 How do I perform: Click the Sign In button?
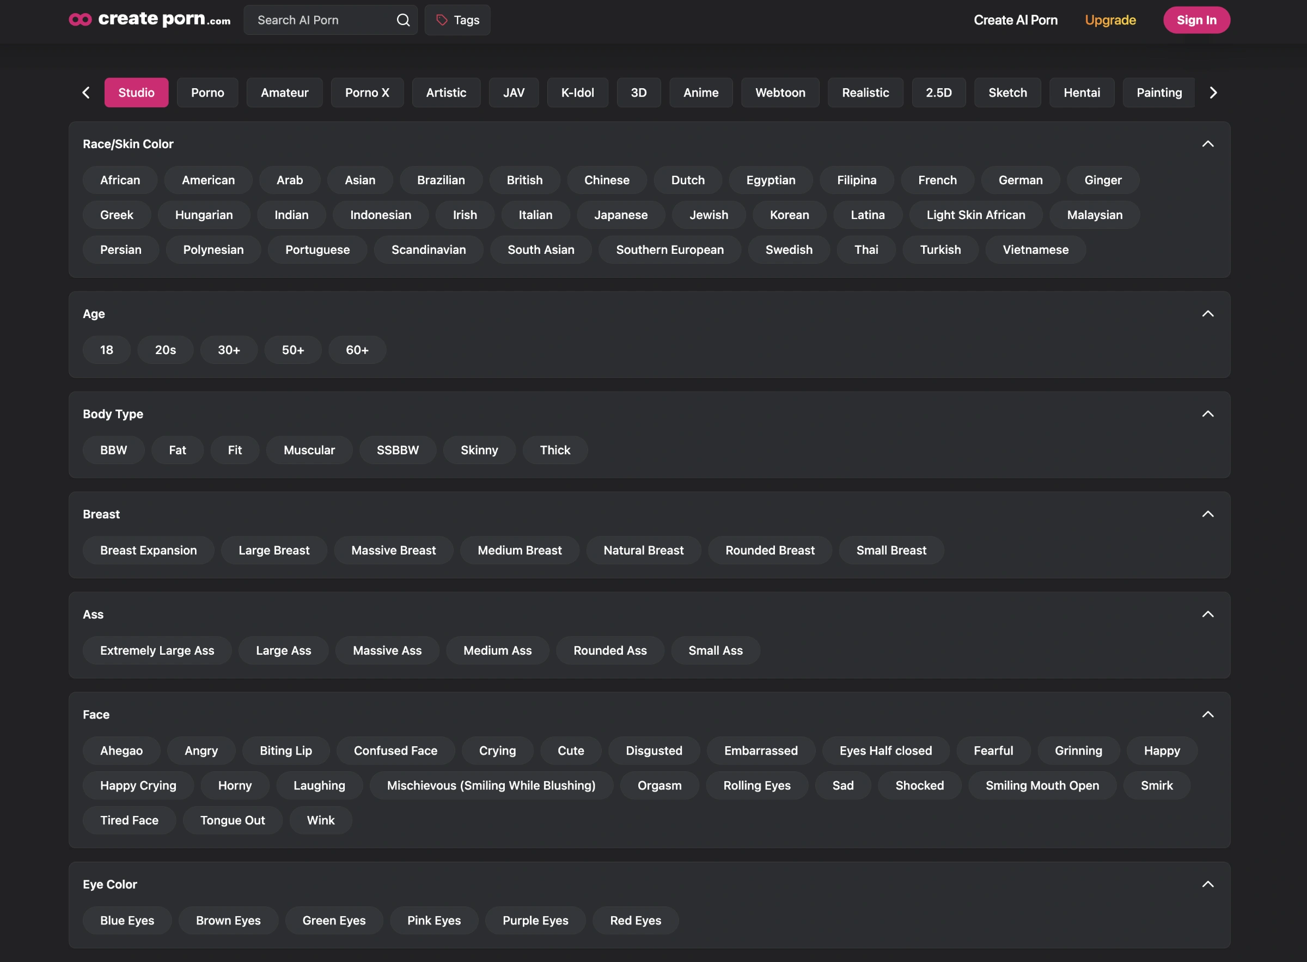point(1196,20)
